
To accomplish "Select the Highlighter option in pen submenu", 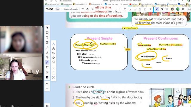I will click(53, 48).
